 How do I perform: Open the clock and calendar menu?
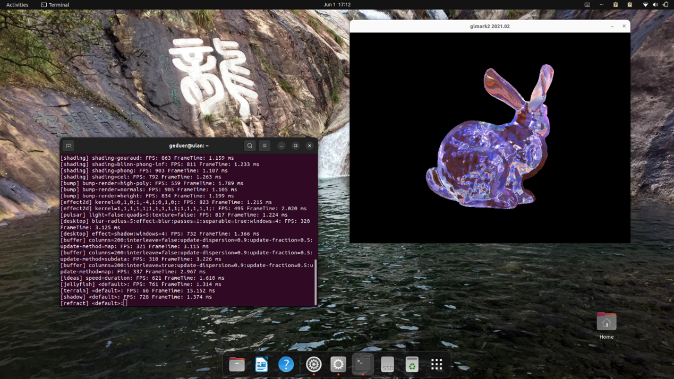[337, 5]
